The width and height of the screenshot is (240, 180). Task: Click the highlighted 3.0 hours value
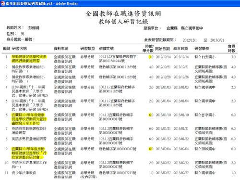(x=151, y=57)
